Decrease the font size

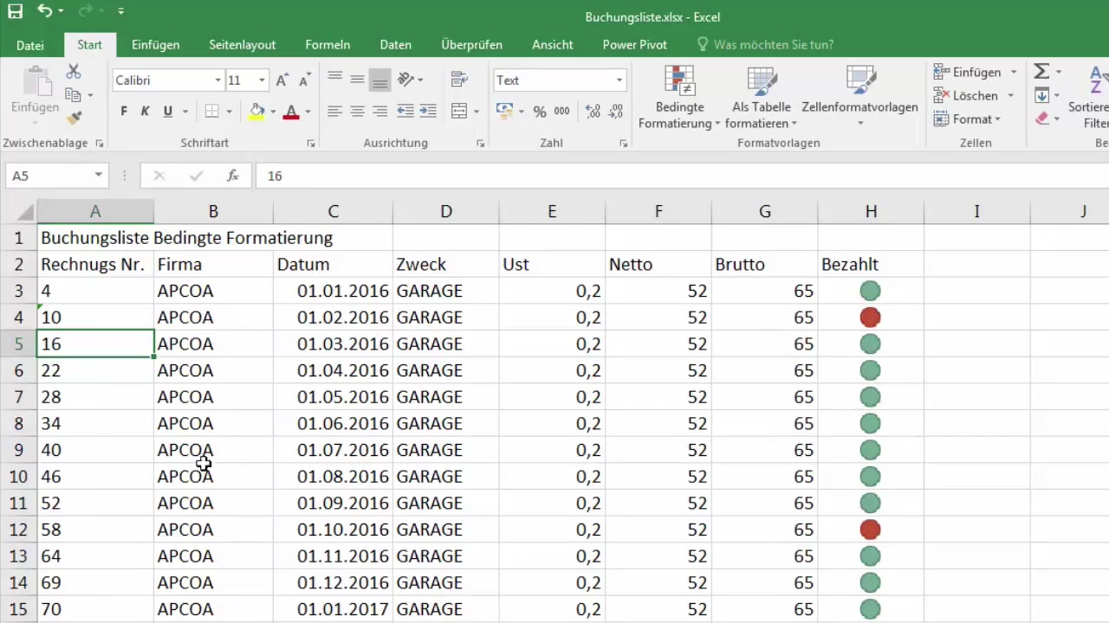[x=304, y=80]
